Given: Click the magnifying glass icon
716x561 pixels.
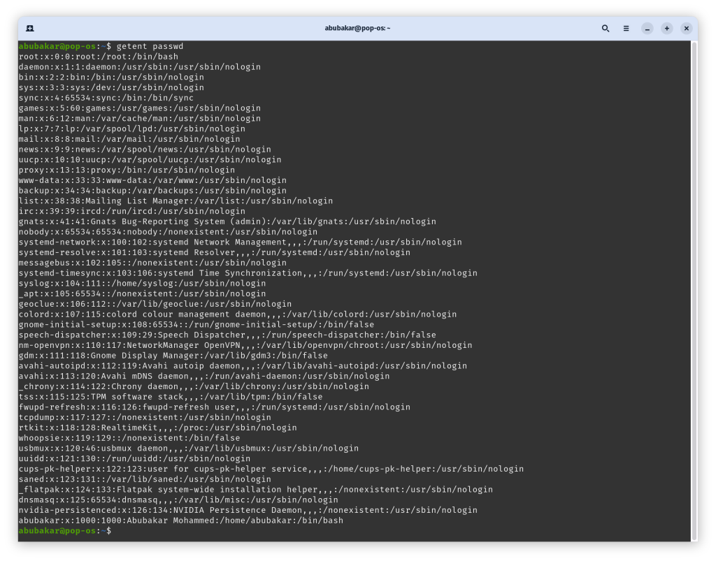Looking at the screenshot, I should 606,28.
